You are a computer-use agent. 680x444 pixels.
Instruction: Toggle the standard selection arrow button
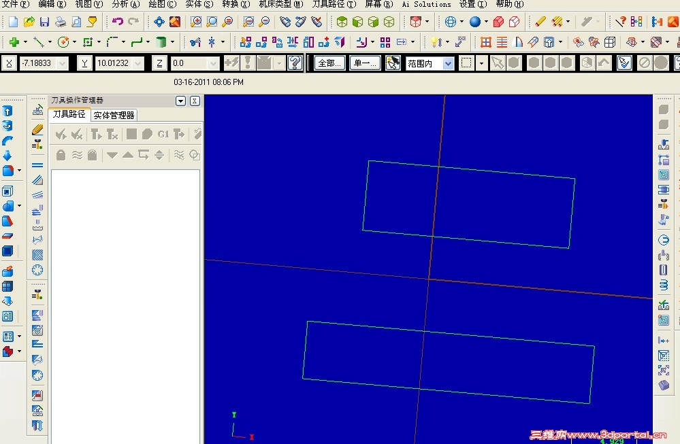click(498, 63)
